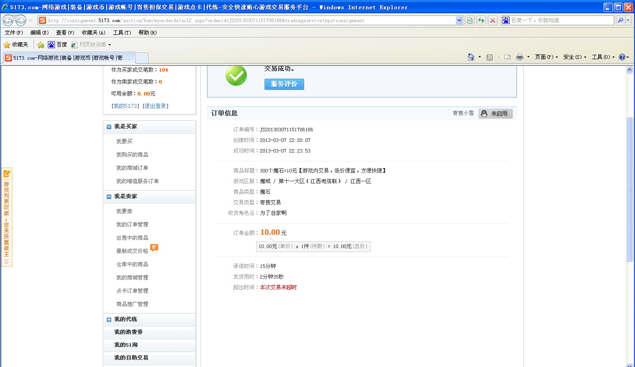Screen dimensions: 635x367
Task: Click the RSS feeds icon
Action: tap(490, 57)
